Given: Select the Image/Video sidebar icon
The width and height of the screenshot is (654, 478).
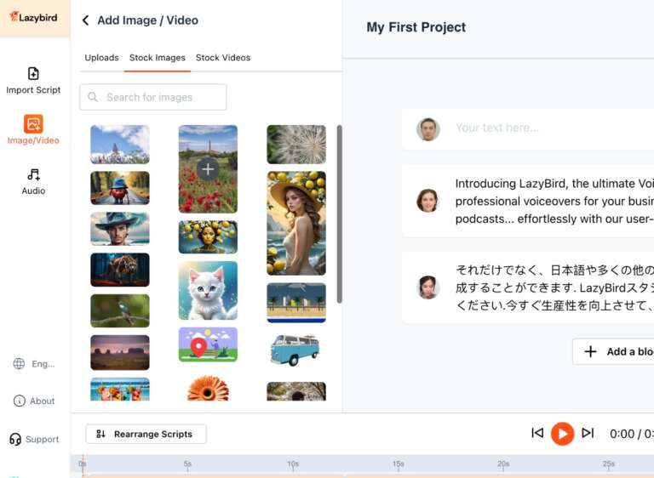Looking at the screenshot, I should pyautogui.click(x=33, y=130).
